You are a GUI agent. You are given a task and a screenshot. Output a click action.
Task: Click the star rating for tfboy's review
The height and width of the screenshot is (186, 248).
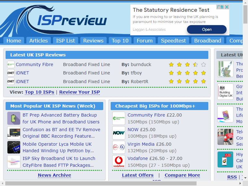click(x=188, y=73)
